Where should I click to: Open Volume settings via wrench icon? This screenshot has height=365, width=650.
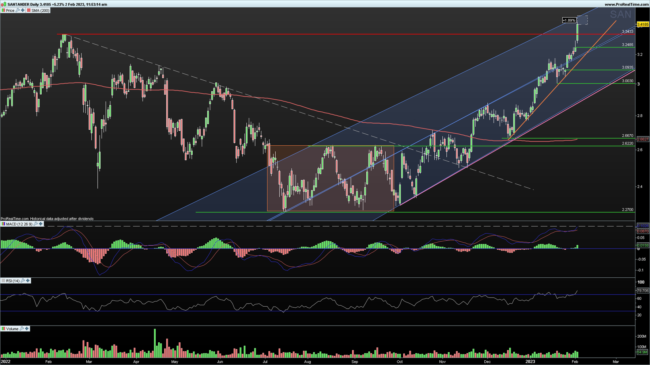click(22, 329)
